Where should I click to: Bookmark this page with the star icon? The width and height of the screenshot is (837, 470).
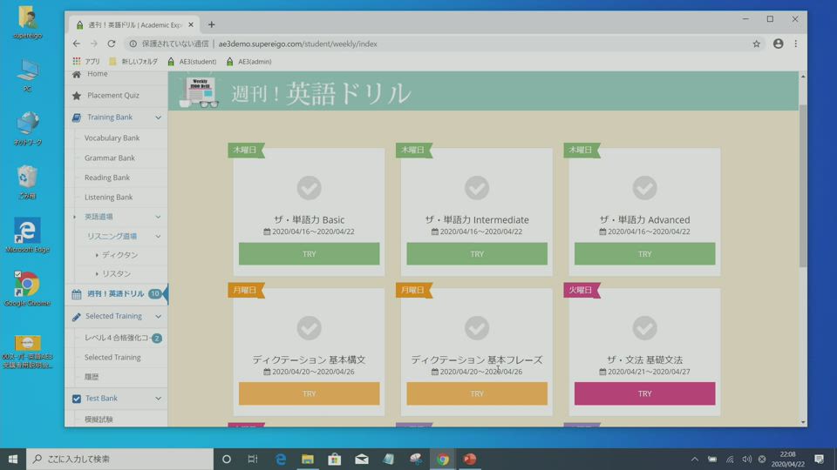(756, 44)
